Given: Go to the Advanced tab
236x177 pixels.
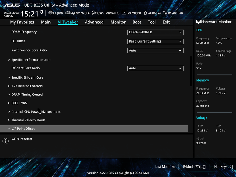Looking at the screenshot, I should click(94, 22).
